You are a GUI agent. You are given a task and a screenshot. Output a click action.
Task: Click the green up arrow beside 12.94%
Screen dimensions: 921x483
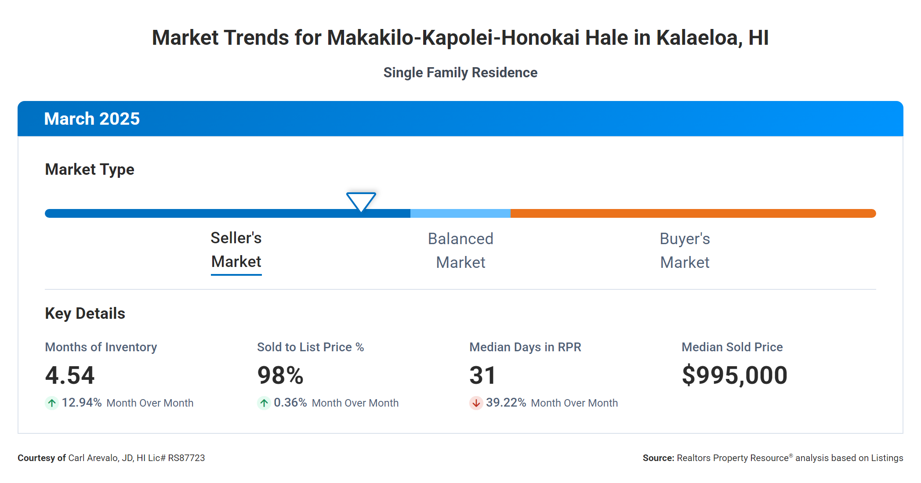point(52,403)
